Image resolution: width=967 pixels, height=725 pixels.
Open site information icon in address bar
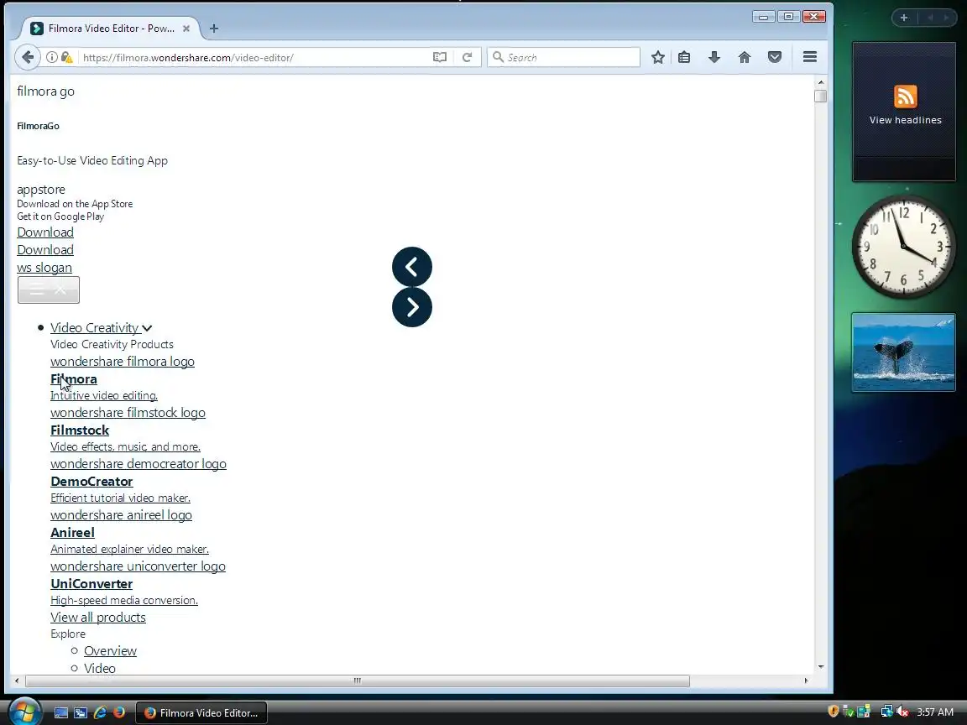[52, 57]
